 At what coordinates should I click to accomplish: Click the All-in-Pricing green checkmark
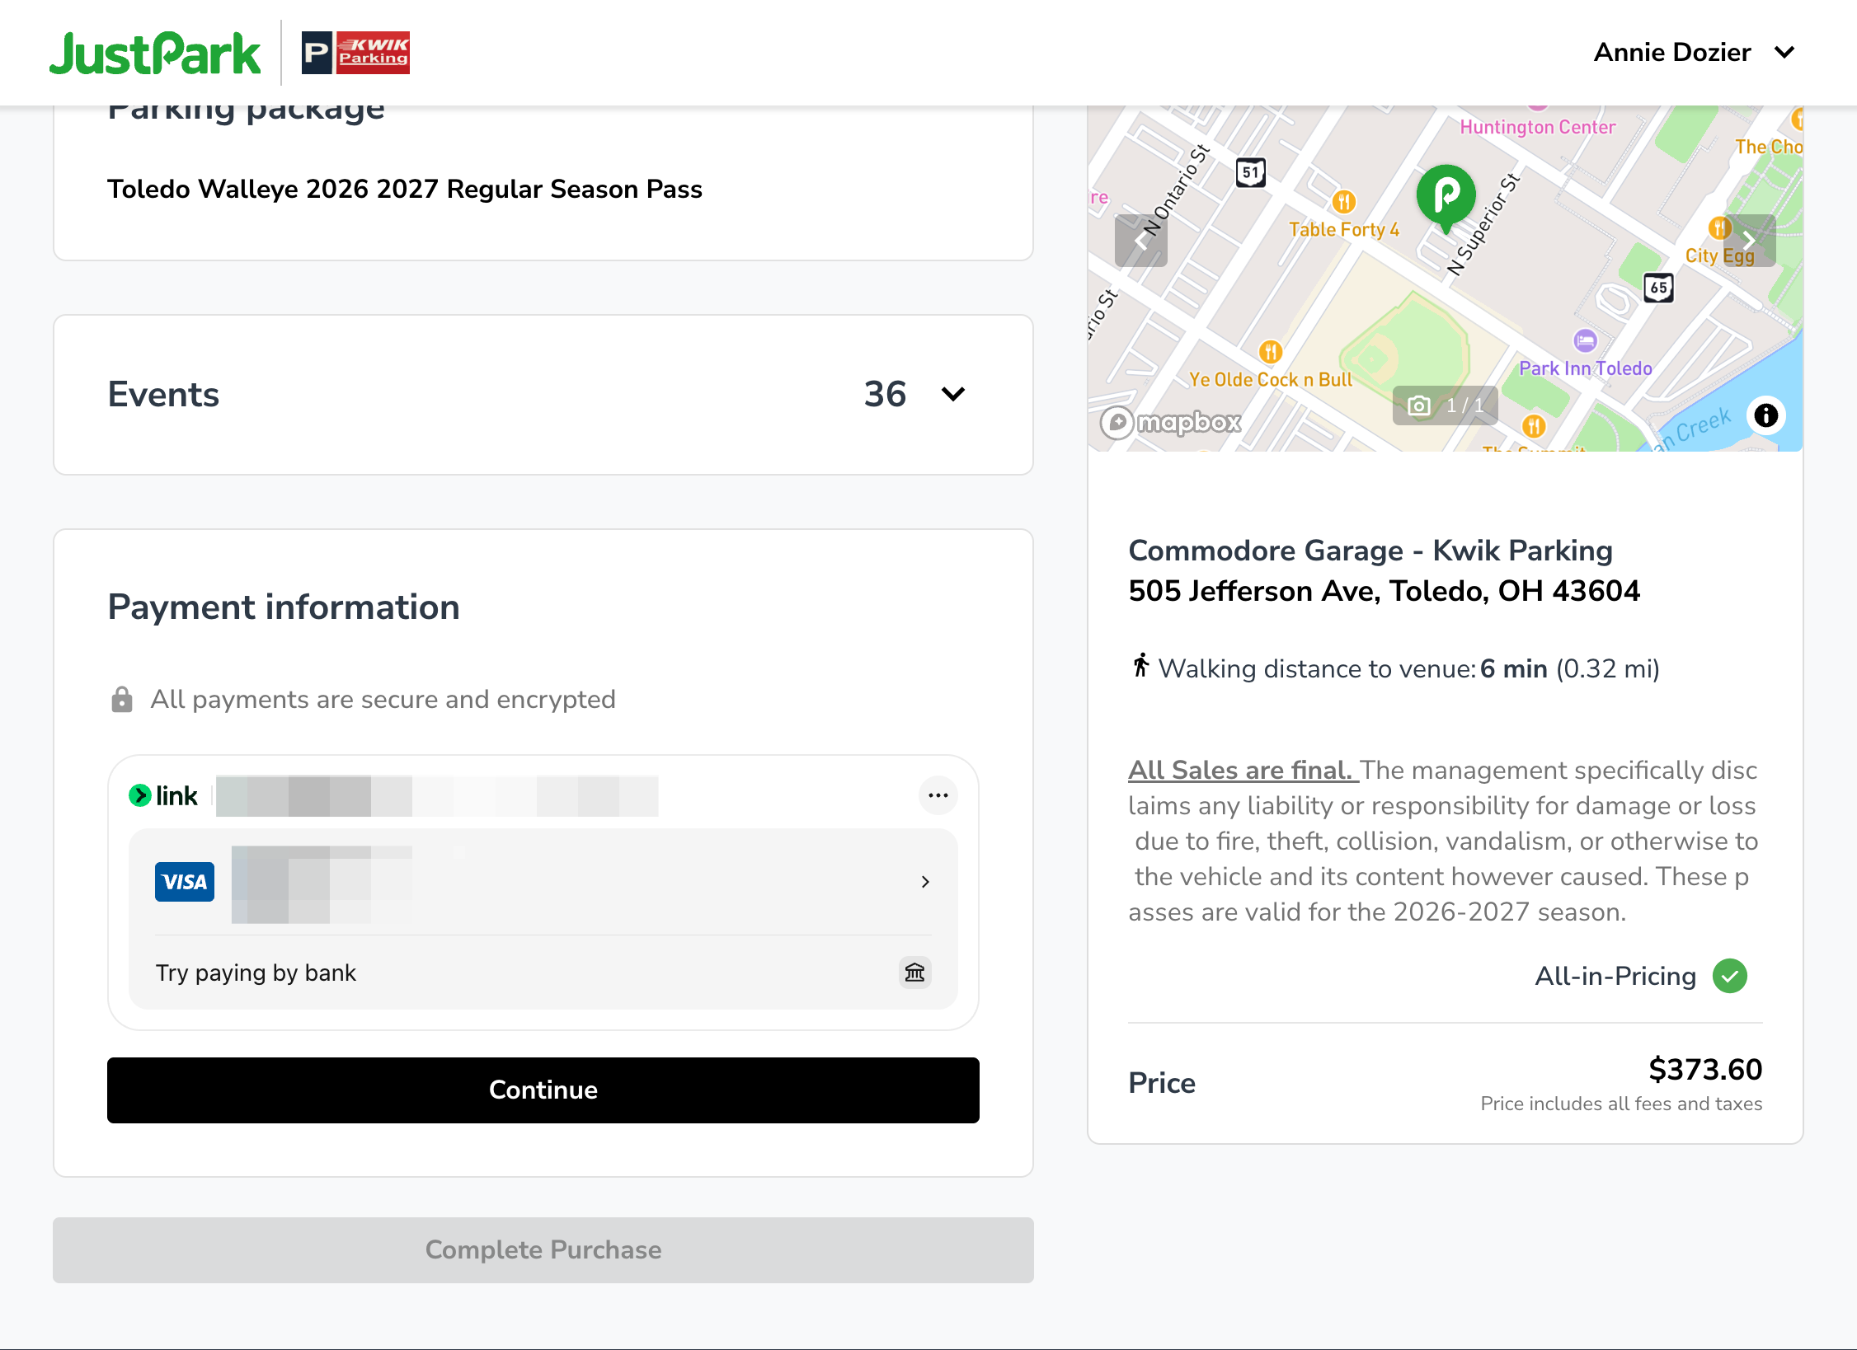pyautogui.click(x=1730, y=976)
